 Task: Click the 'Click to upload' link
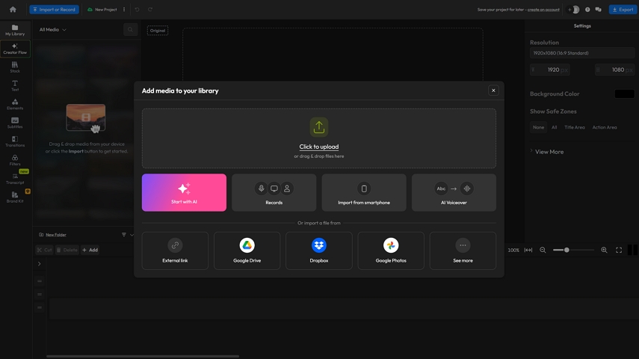coord(318,147)
